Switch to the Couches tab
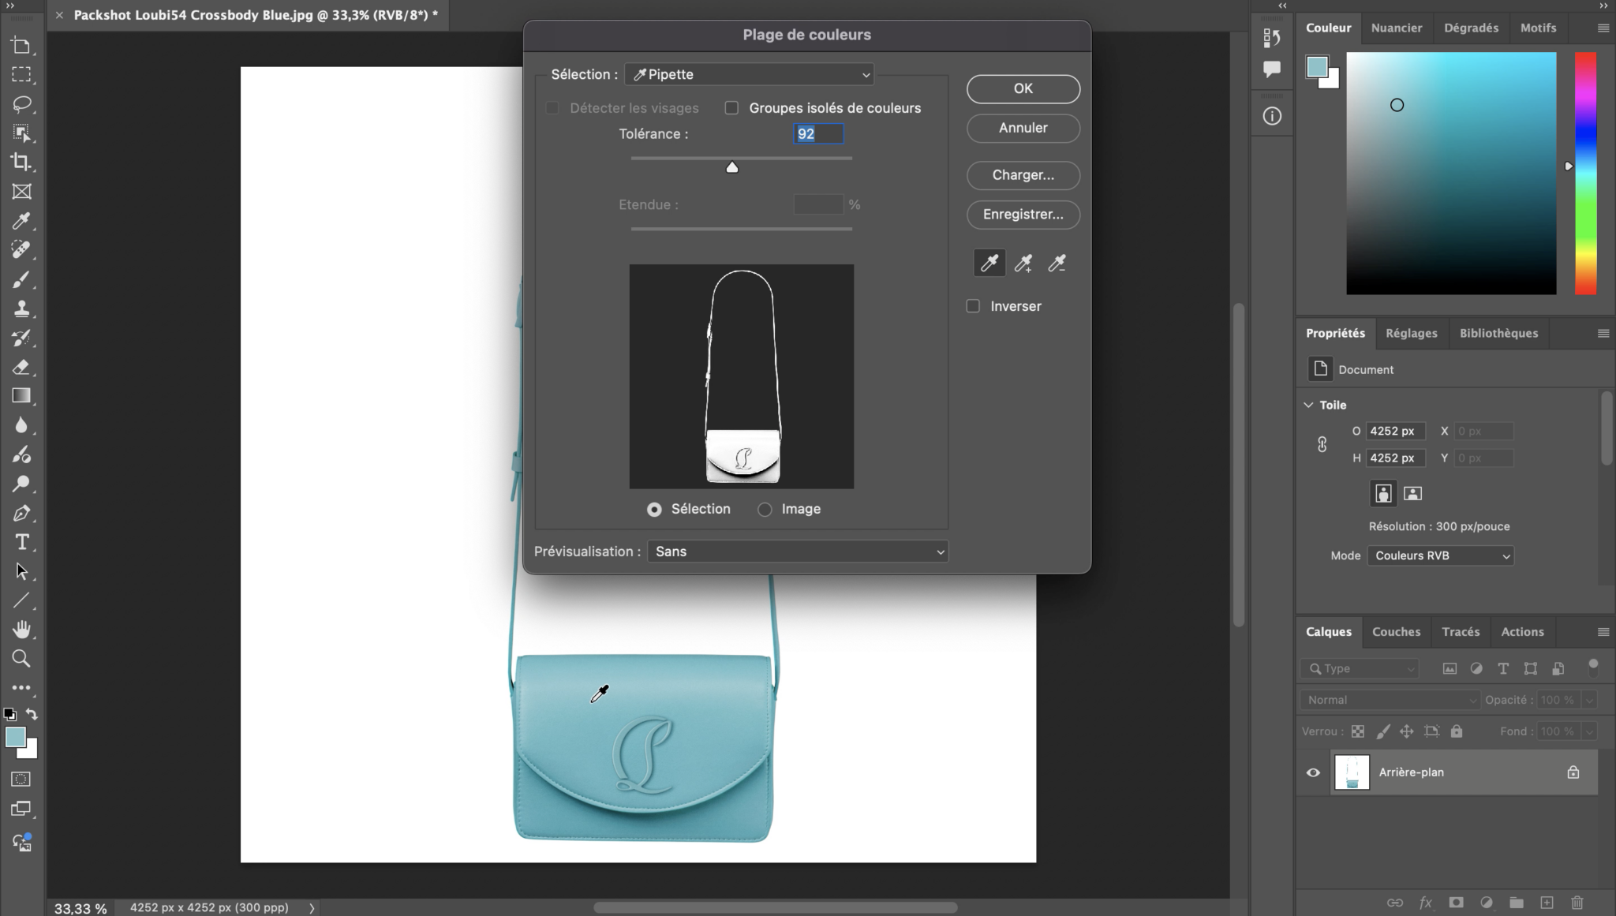This screenshot has height=916, width=1616. click(x=1396, y=631)
